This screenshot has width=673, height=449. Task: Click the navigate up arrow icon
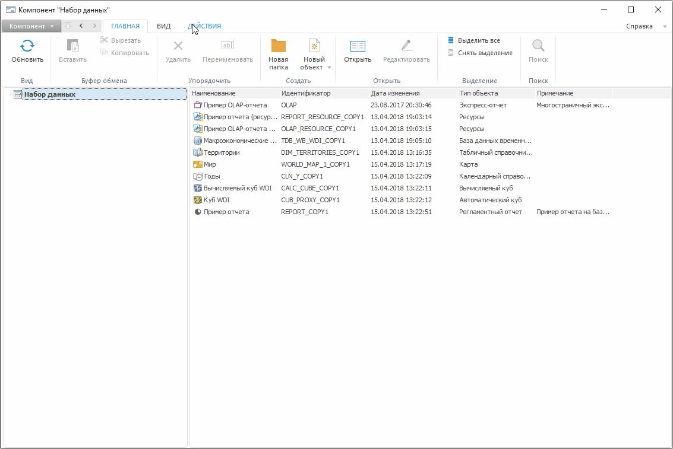68,26
